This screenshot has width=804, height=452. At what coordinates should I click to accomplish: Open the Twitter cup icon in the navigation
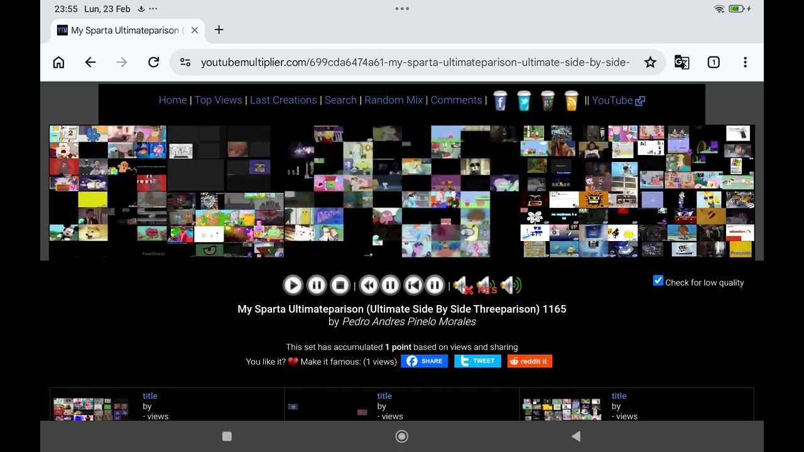pyautogui.click(x=524, y=100)
